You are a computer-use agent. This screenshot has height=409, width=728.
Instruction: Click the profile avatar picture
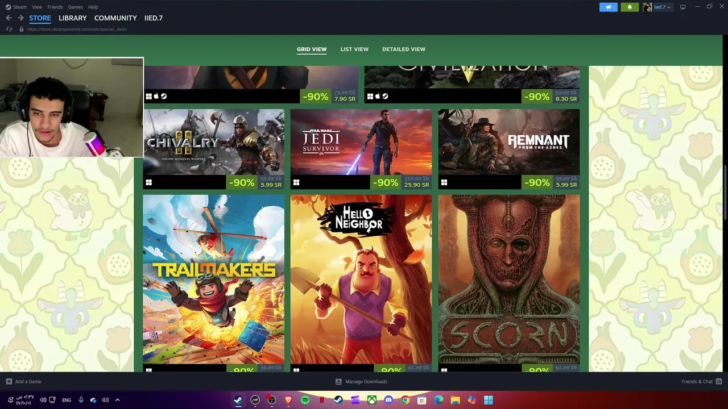(647, 7)
